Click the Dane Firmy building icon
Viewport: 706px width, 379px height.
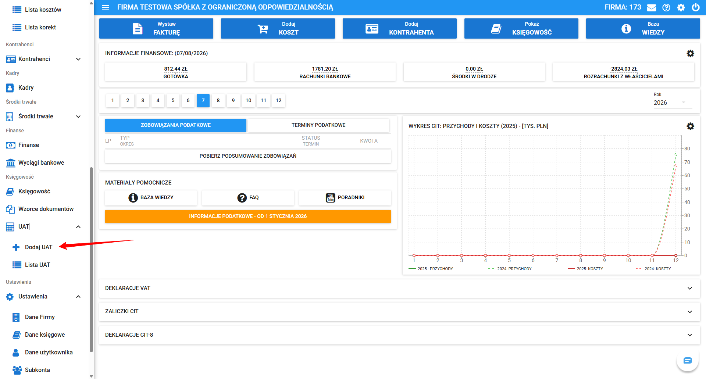point(16,317)
